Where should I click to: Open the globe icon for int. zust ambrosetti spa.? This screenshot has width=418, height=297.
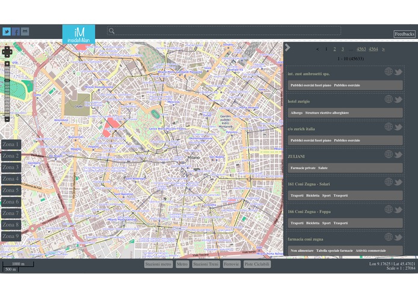[x=389, y=72]
